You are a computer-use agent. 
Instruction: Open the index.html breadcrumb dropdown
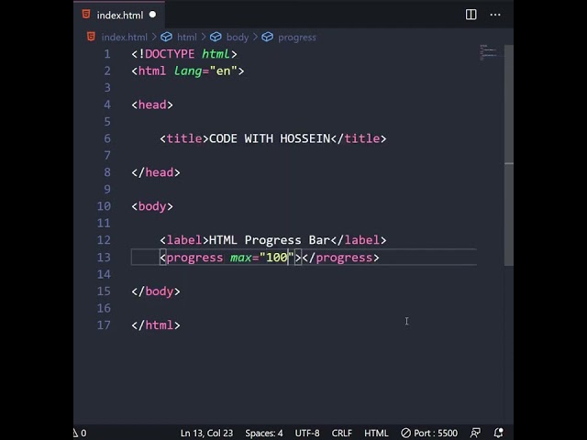pyautogui.click(x=124, y=37)
